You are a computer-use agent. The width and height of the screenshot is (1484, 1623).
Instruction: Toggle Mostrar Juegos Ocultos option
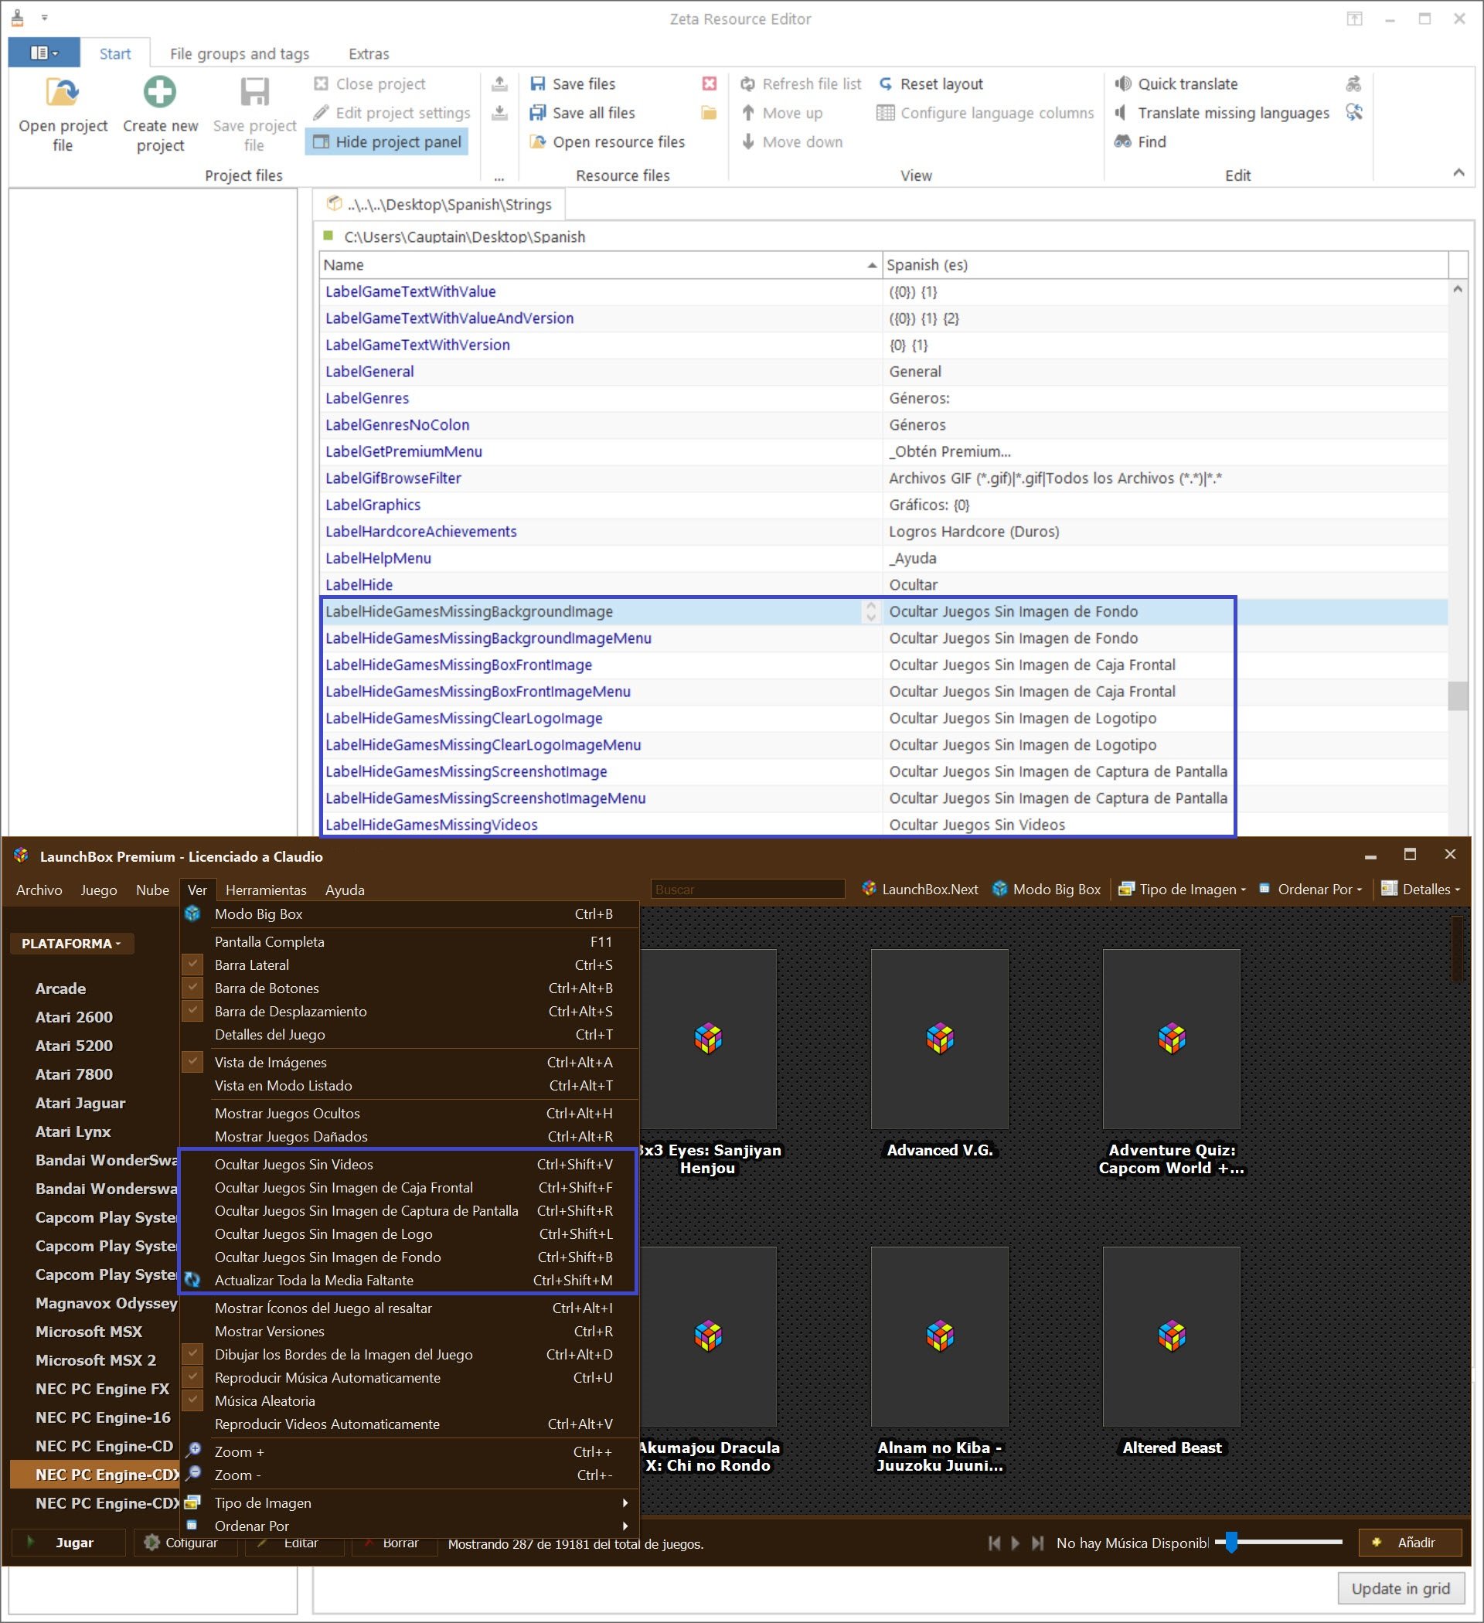coord(409,1114)
